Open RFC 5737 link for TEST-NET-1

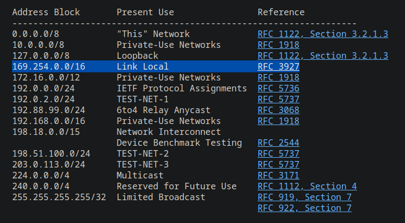click(x=279, y=100)
